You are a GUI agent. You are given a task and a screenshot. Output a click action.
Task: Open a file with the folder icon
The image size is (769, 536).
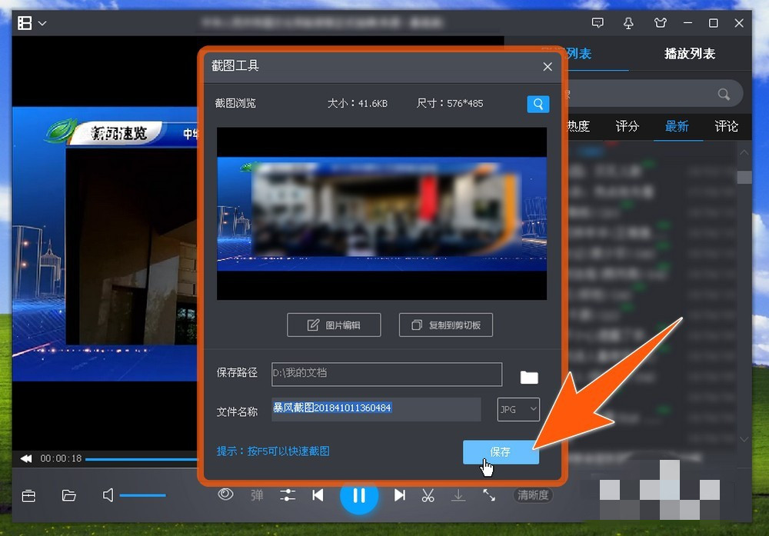click(68, 495)
